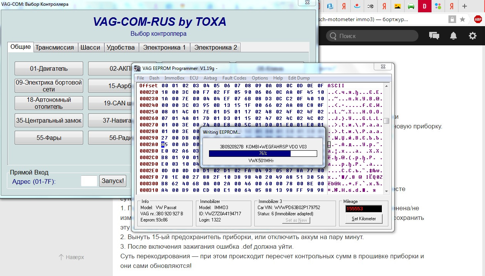Click the VAG nr. 3B0 920 927 B text
This screenshot has height=276, width=485.
[x=162, y=213]
